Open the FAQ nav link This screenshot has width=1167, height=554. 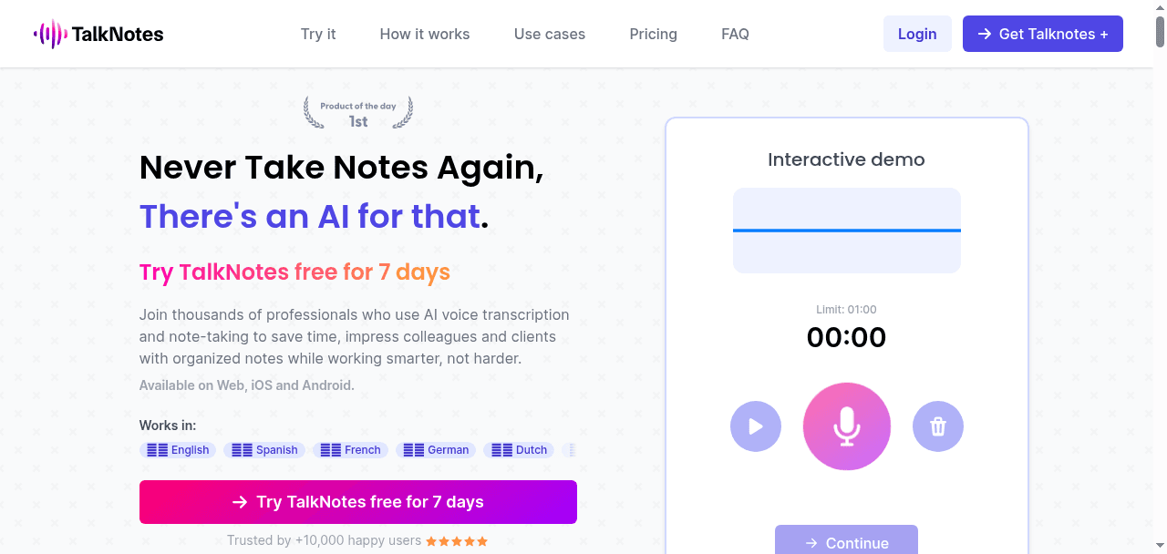tap(735, 34)
